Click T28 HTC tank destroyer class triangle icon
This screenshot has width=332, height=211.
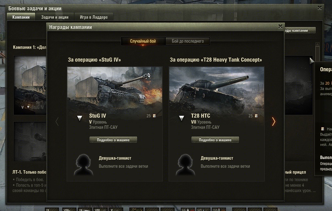tap(182, 118)
